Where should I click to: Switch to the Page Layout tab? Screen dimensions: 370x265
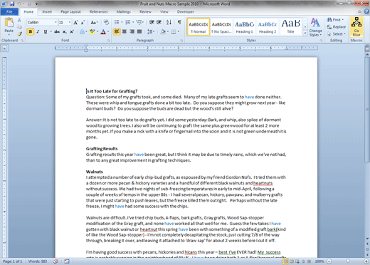coord(70,11)
